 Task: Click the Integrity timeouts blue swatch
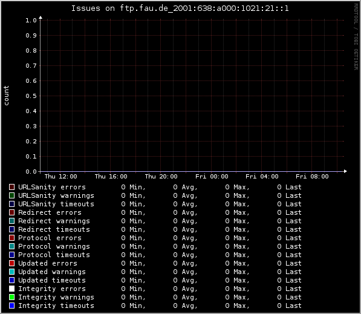(x=11, y=306)
